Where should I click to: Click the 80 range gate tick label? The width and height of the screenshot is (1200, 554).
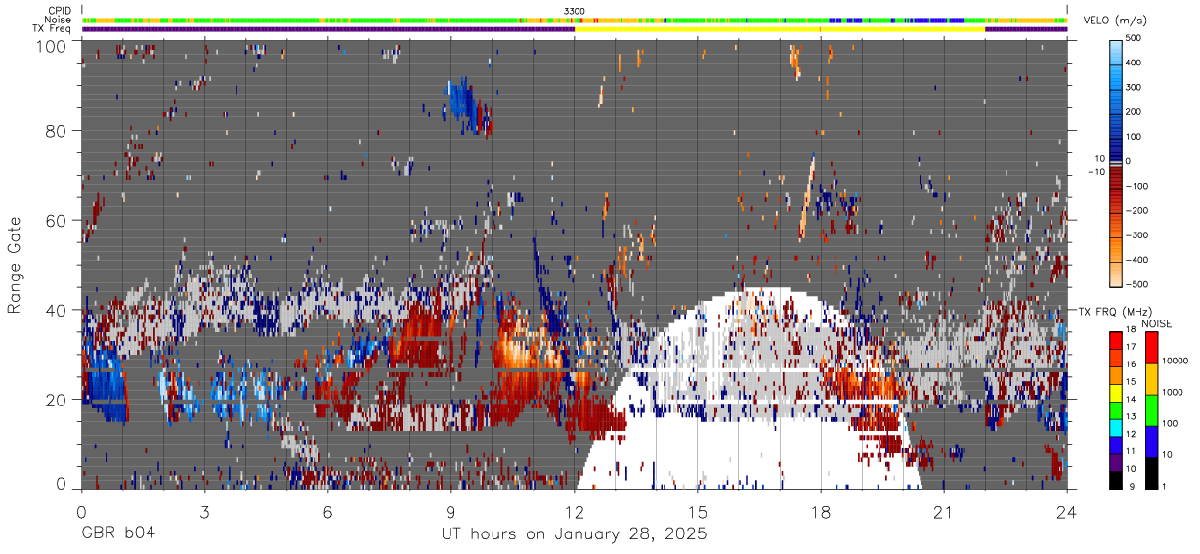click(x=57, y=130)
